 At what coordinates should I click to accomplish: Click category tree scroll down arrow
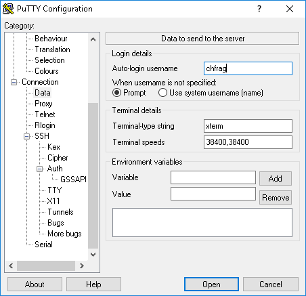[x=93, y=255]
